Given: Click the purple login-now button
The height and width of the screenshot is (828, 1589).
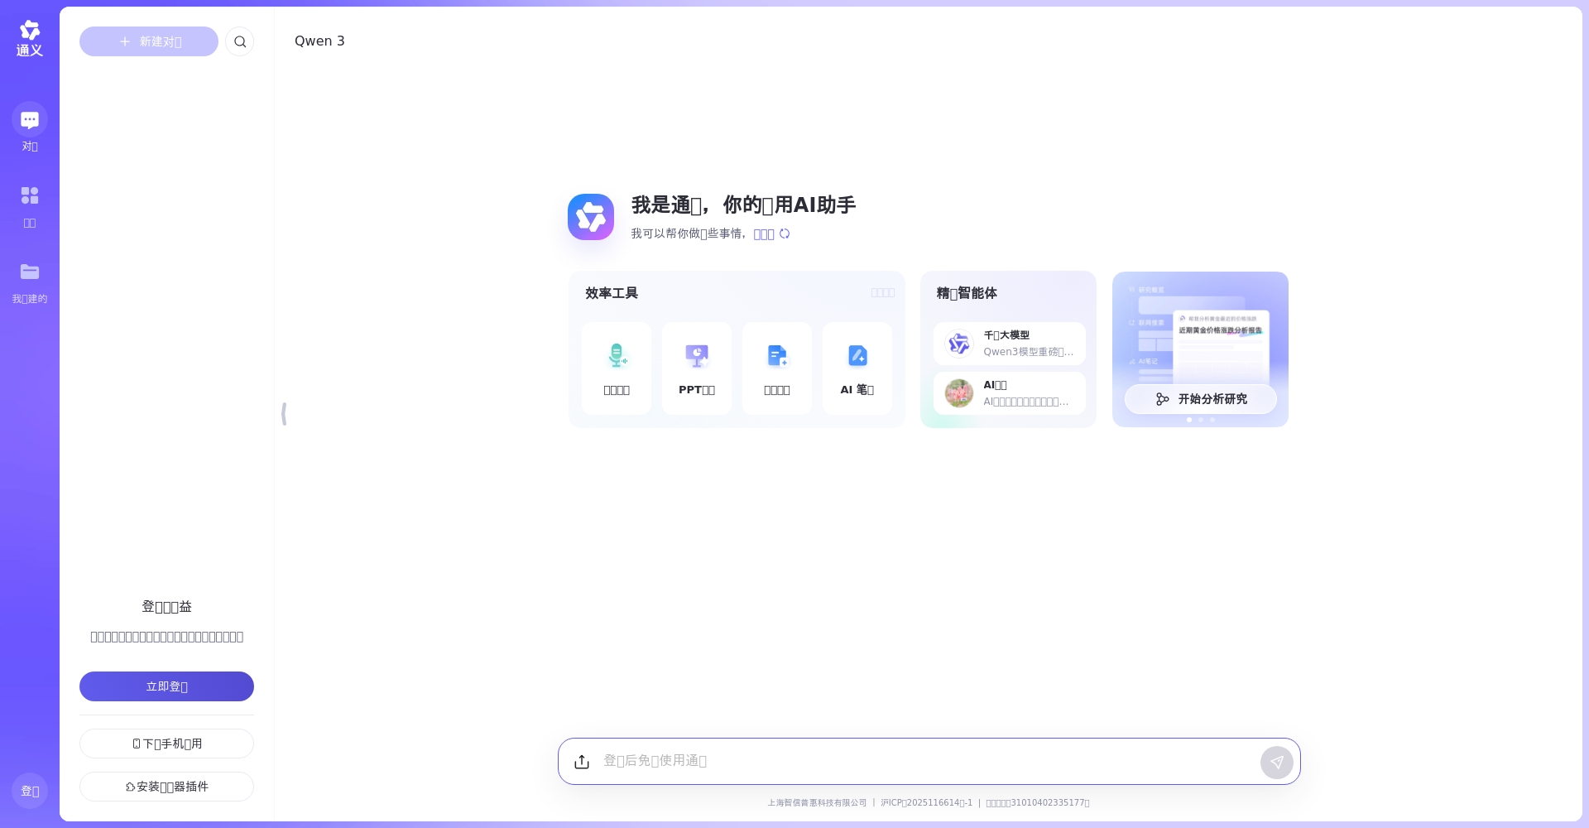Looking at the screenshot, I should (166, 686).
